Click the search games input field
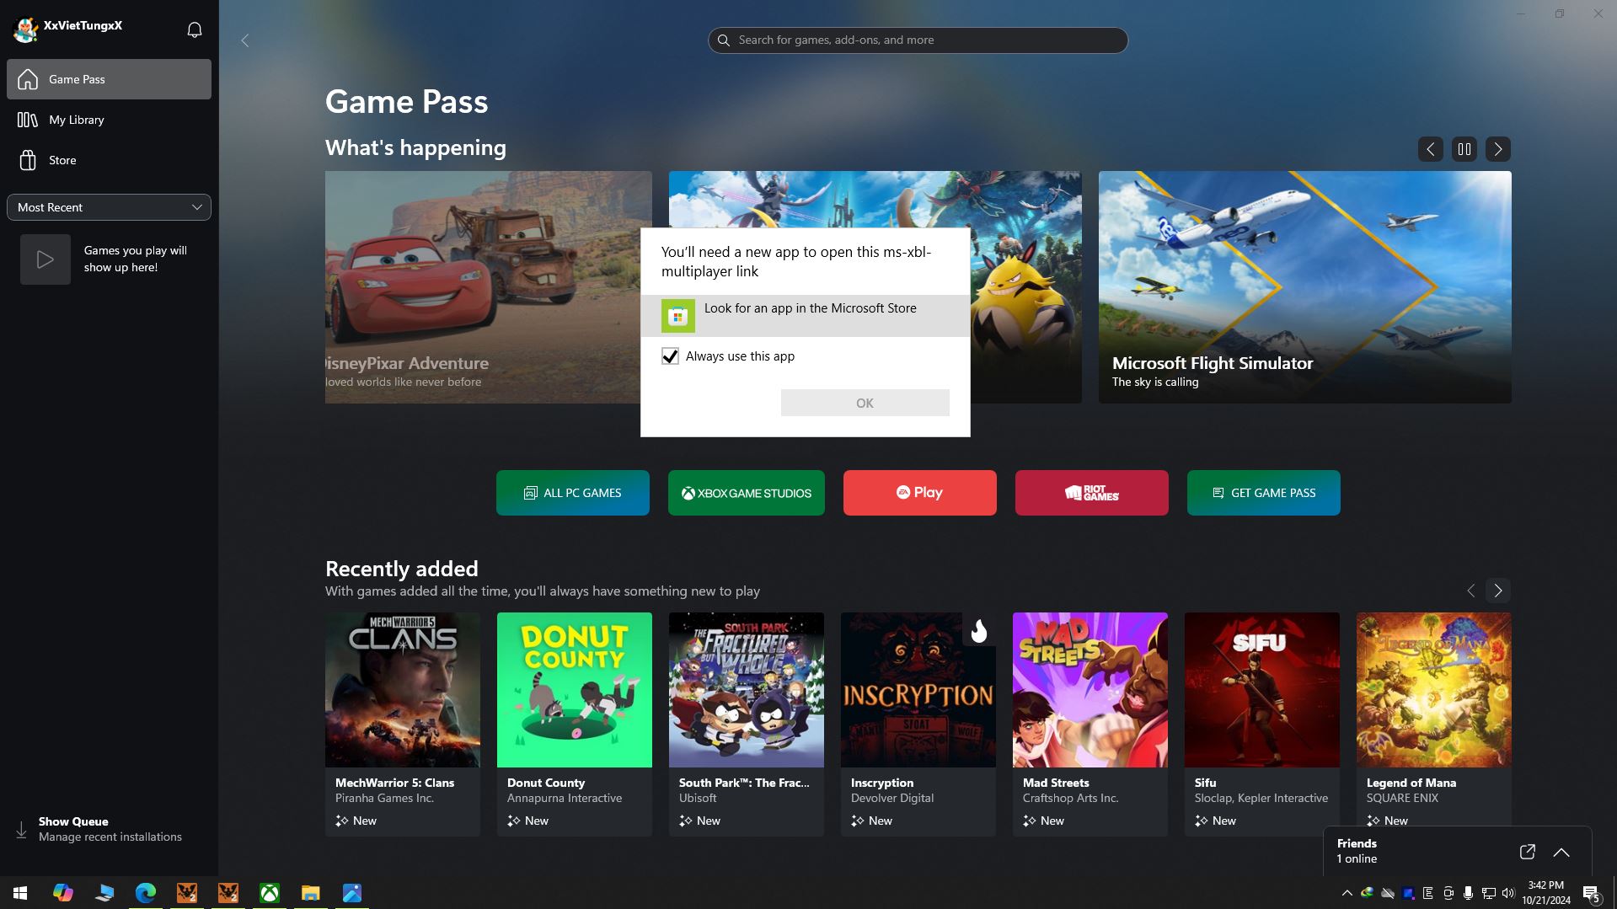The image size is (1617, 909). (918, 40)
